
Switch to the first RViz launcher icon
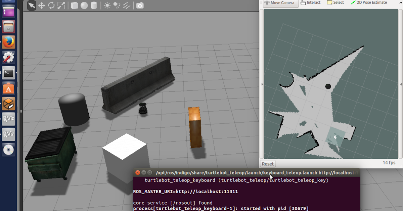[x=8, y=119]
